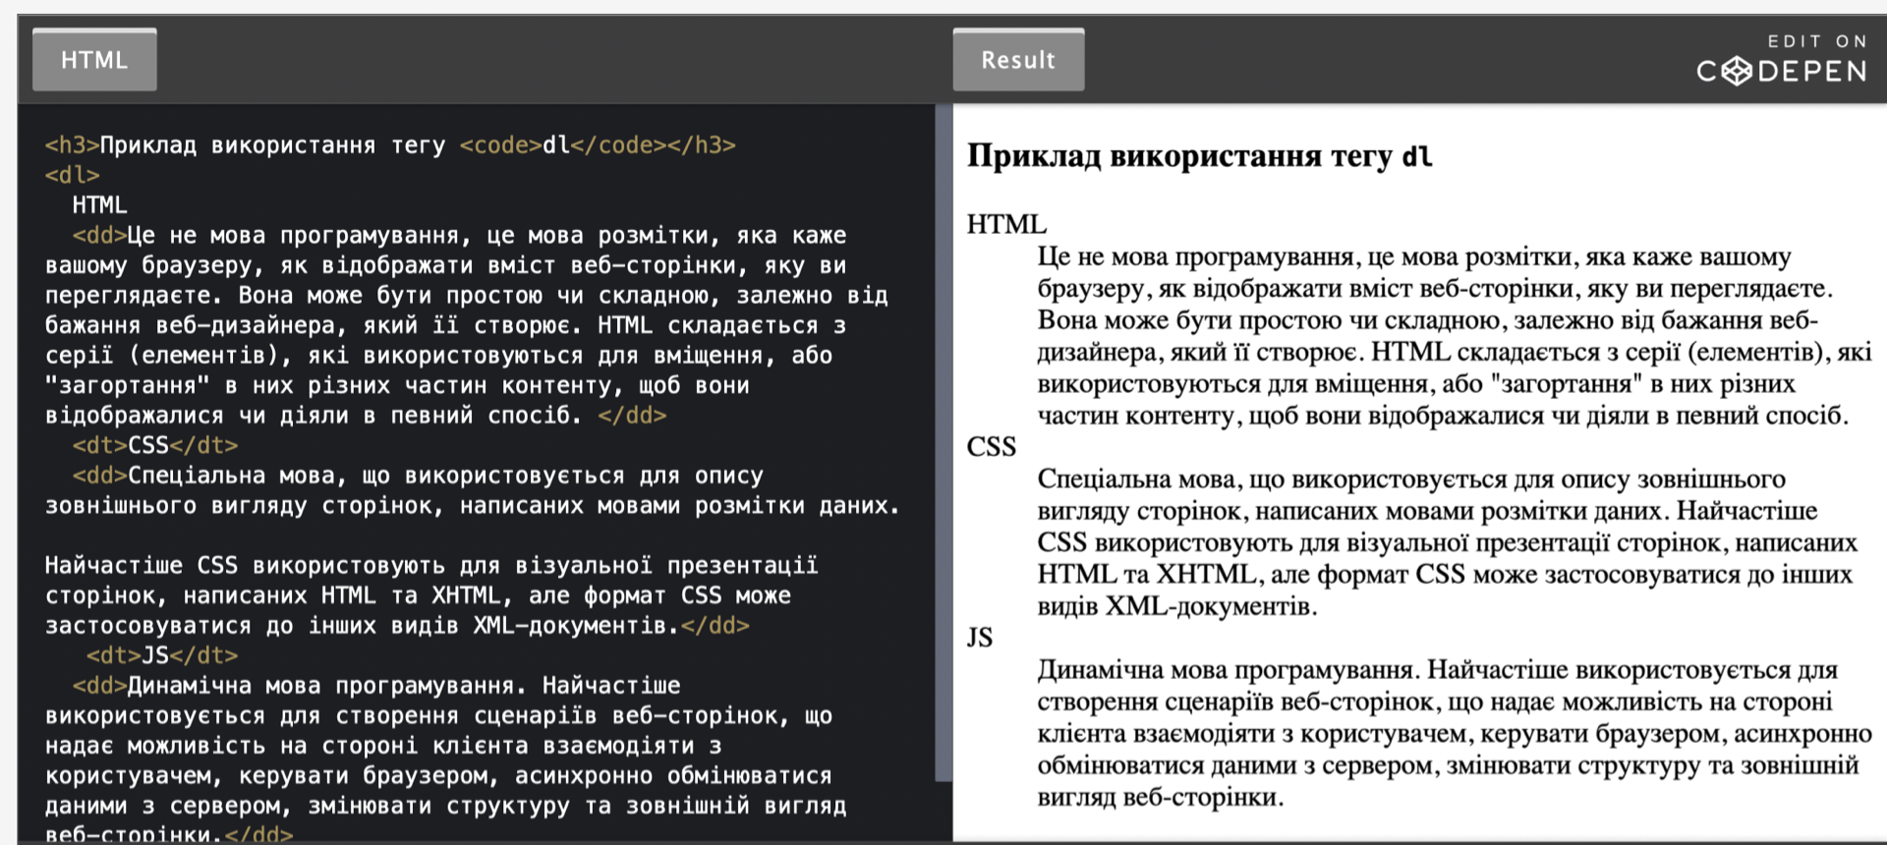Click the closing dd tag after 'спосіб.'
Screen dimensions: 1887x845
coord(632,416)
